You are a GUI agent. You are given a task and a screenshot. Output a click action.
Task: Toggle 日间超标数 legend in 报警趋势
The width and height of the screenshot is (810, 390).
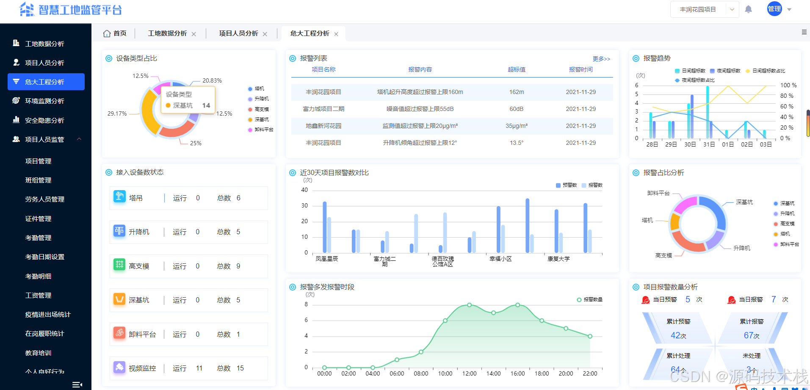click(690, 71)
